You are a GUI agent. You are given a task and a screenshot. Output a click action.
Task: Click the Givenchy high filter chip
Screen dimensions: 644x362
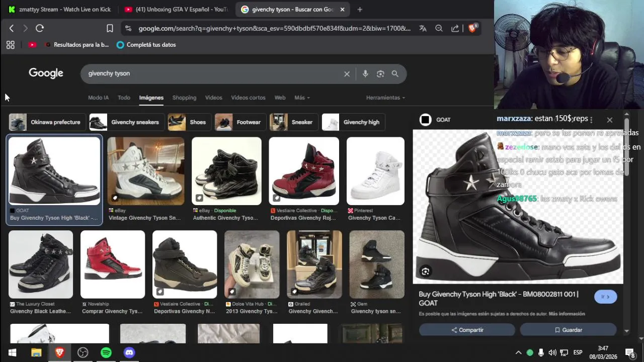(x=353, y=122)
